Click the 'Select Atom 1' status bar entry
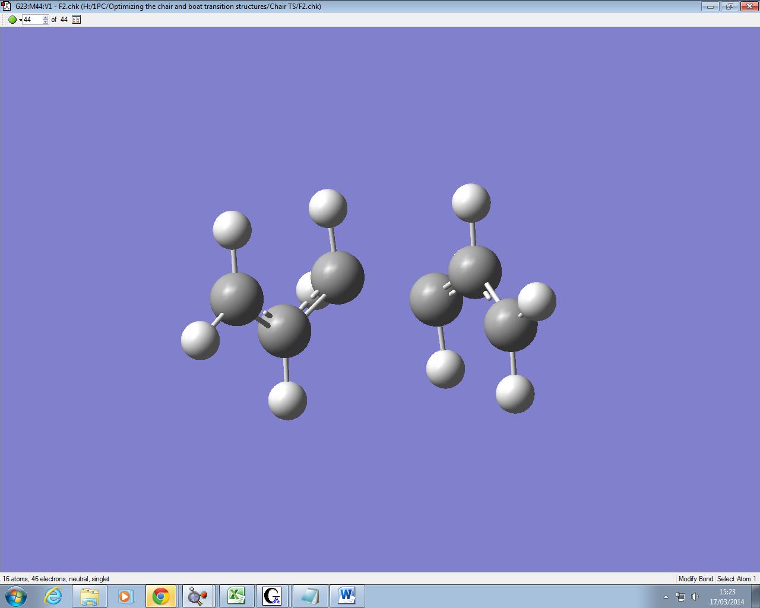This screenshot has height=608, width=760. [737, 579]
